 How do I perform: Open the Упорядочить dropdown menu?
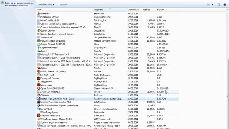[47, 5]
